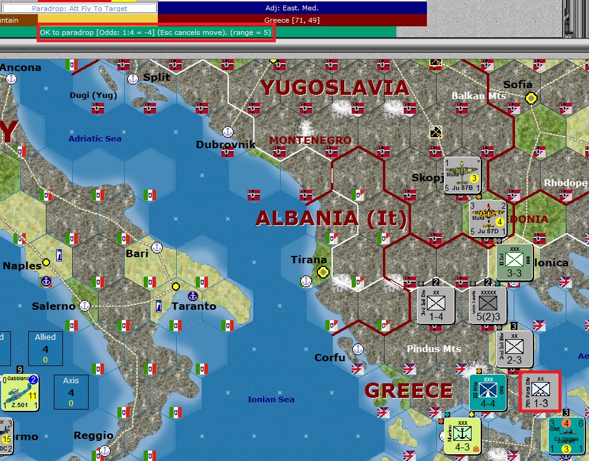Click the Salerno city name
589x461 pixels.
[53, 306]
